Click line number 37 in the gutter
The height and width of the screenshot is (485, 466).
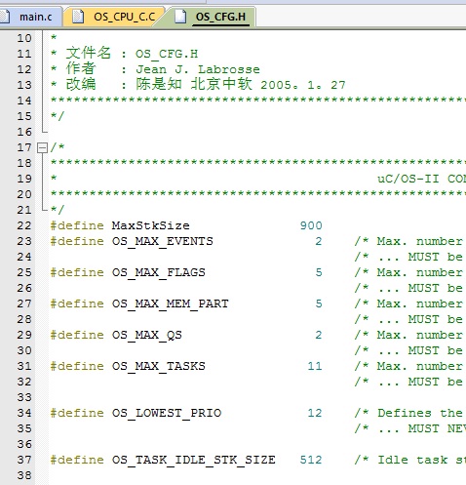(x=24, y=460)
